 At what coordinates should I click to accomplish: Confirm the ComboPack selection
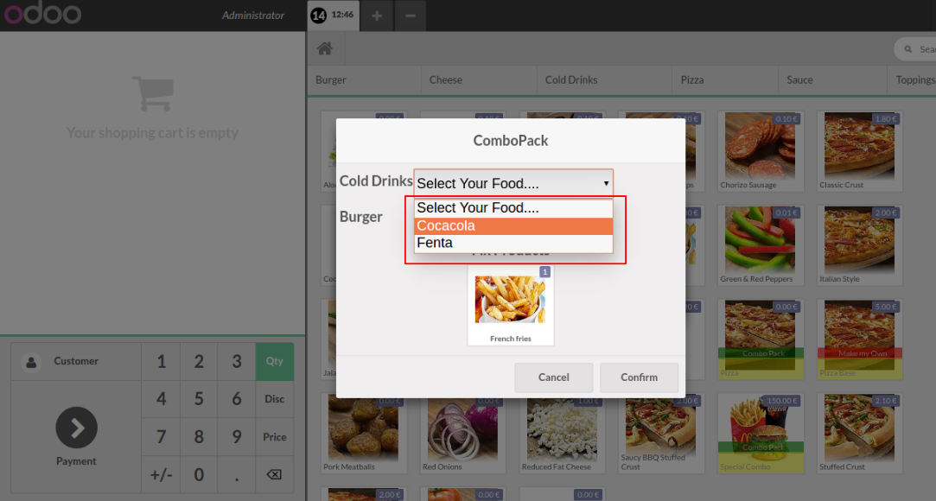pyautogui.click(x=639, y=377)
